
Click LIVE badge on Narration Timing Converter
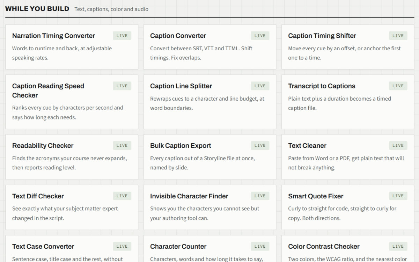[122, 36]
